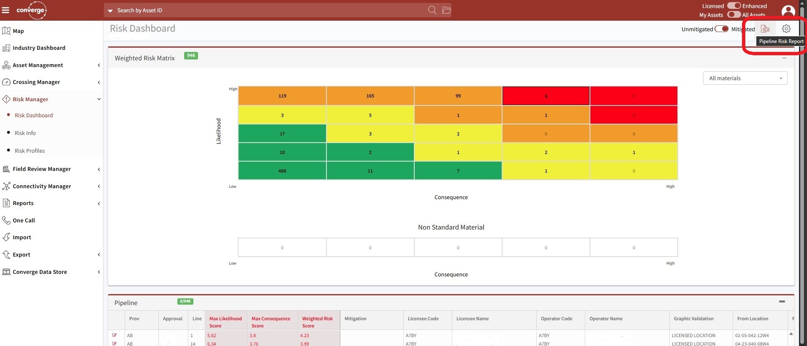Edit the pipeline row for Line 14
The width and height of the screenshot is (807, 346).
click(114, 343)
